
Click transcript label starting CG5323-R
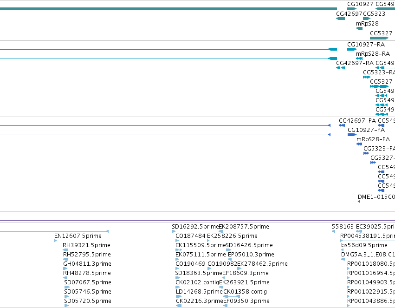click(x=379, y=72)
